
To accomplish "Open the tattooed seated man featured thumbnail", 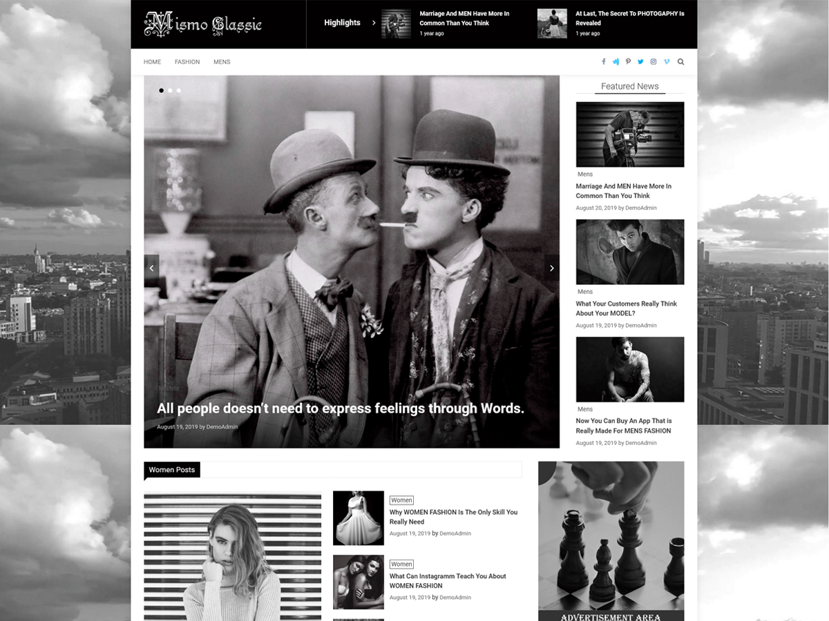I will tap(630, 369).
